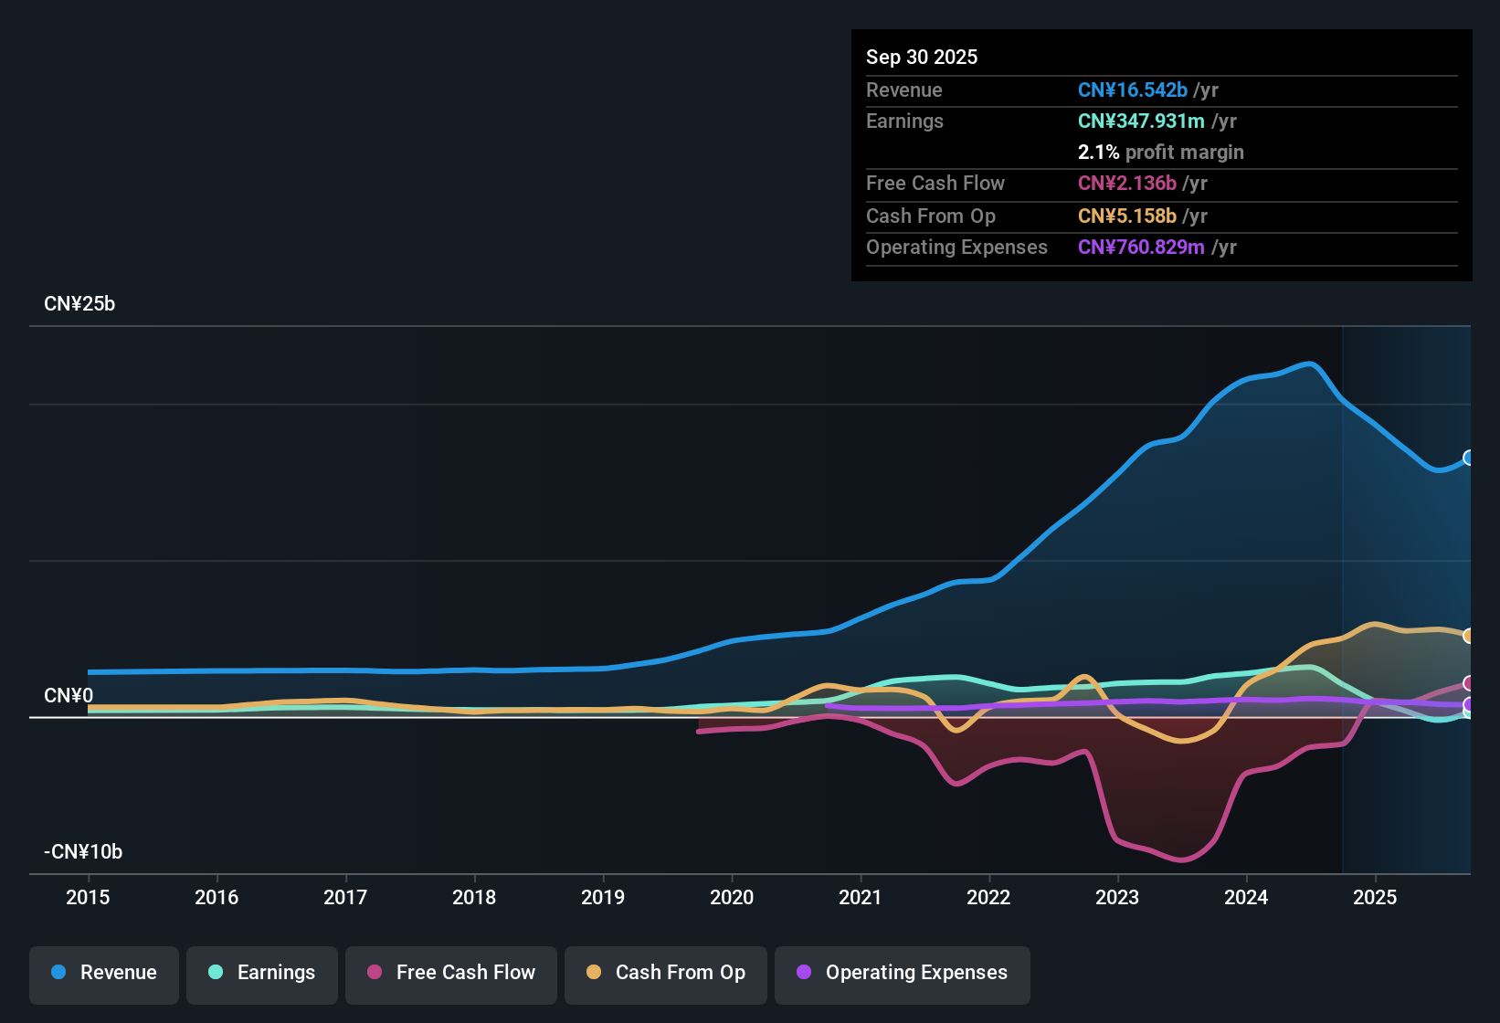Click the 2.1% profit margin text

[1160, 153]
